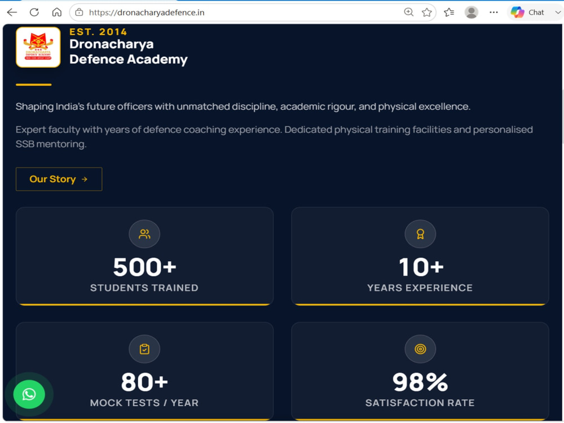Click the Students Trained people icon
This screenshot has height=423, width=564.
tap(144, 234)
